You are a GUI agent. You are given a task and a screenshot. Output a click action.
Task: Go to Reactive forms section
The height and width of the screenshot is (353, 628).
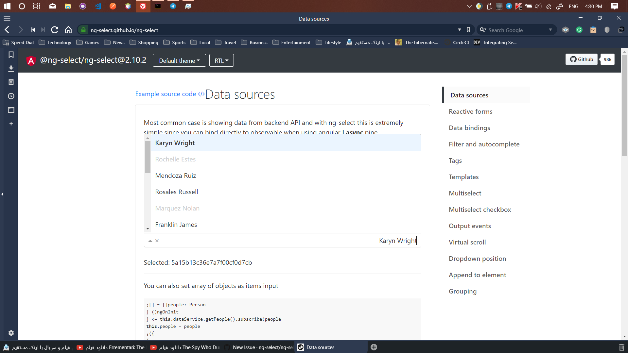[x=470, y=111]
